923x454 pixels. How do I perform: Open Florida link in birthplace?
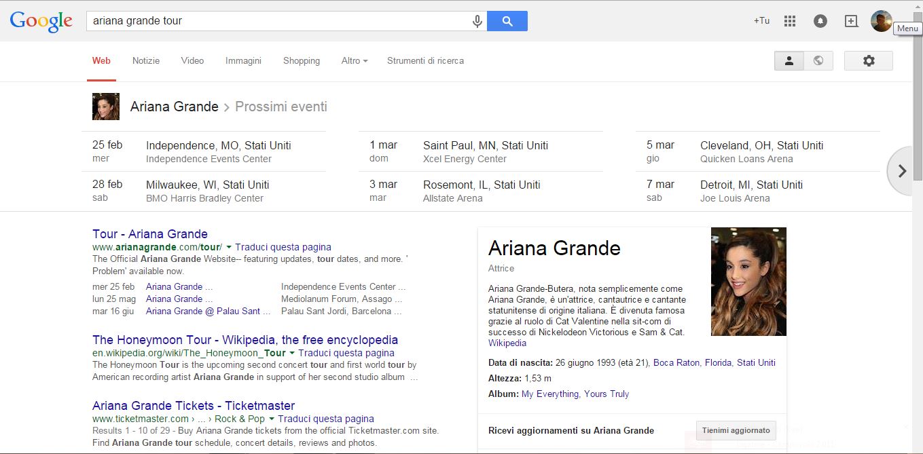718,362
